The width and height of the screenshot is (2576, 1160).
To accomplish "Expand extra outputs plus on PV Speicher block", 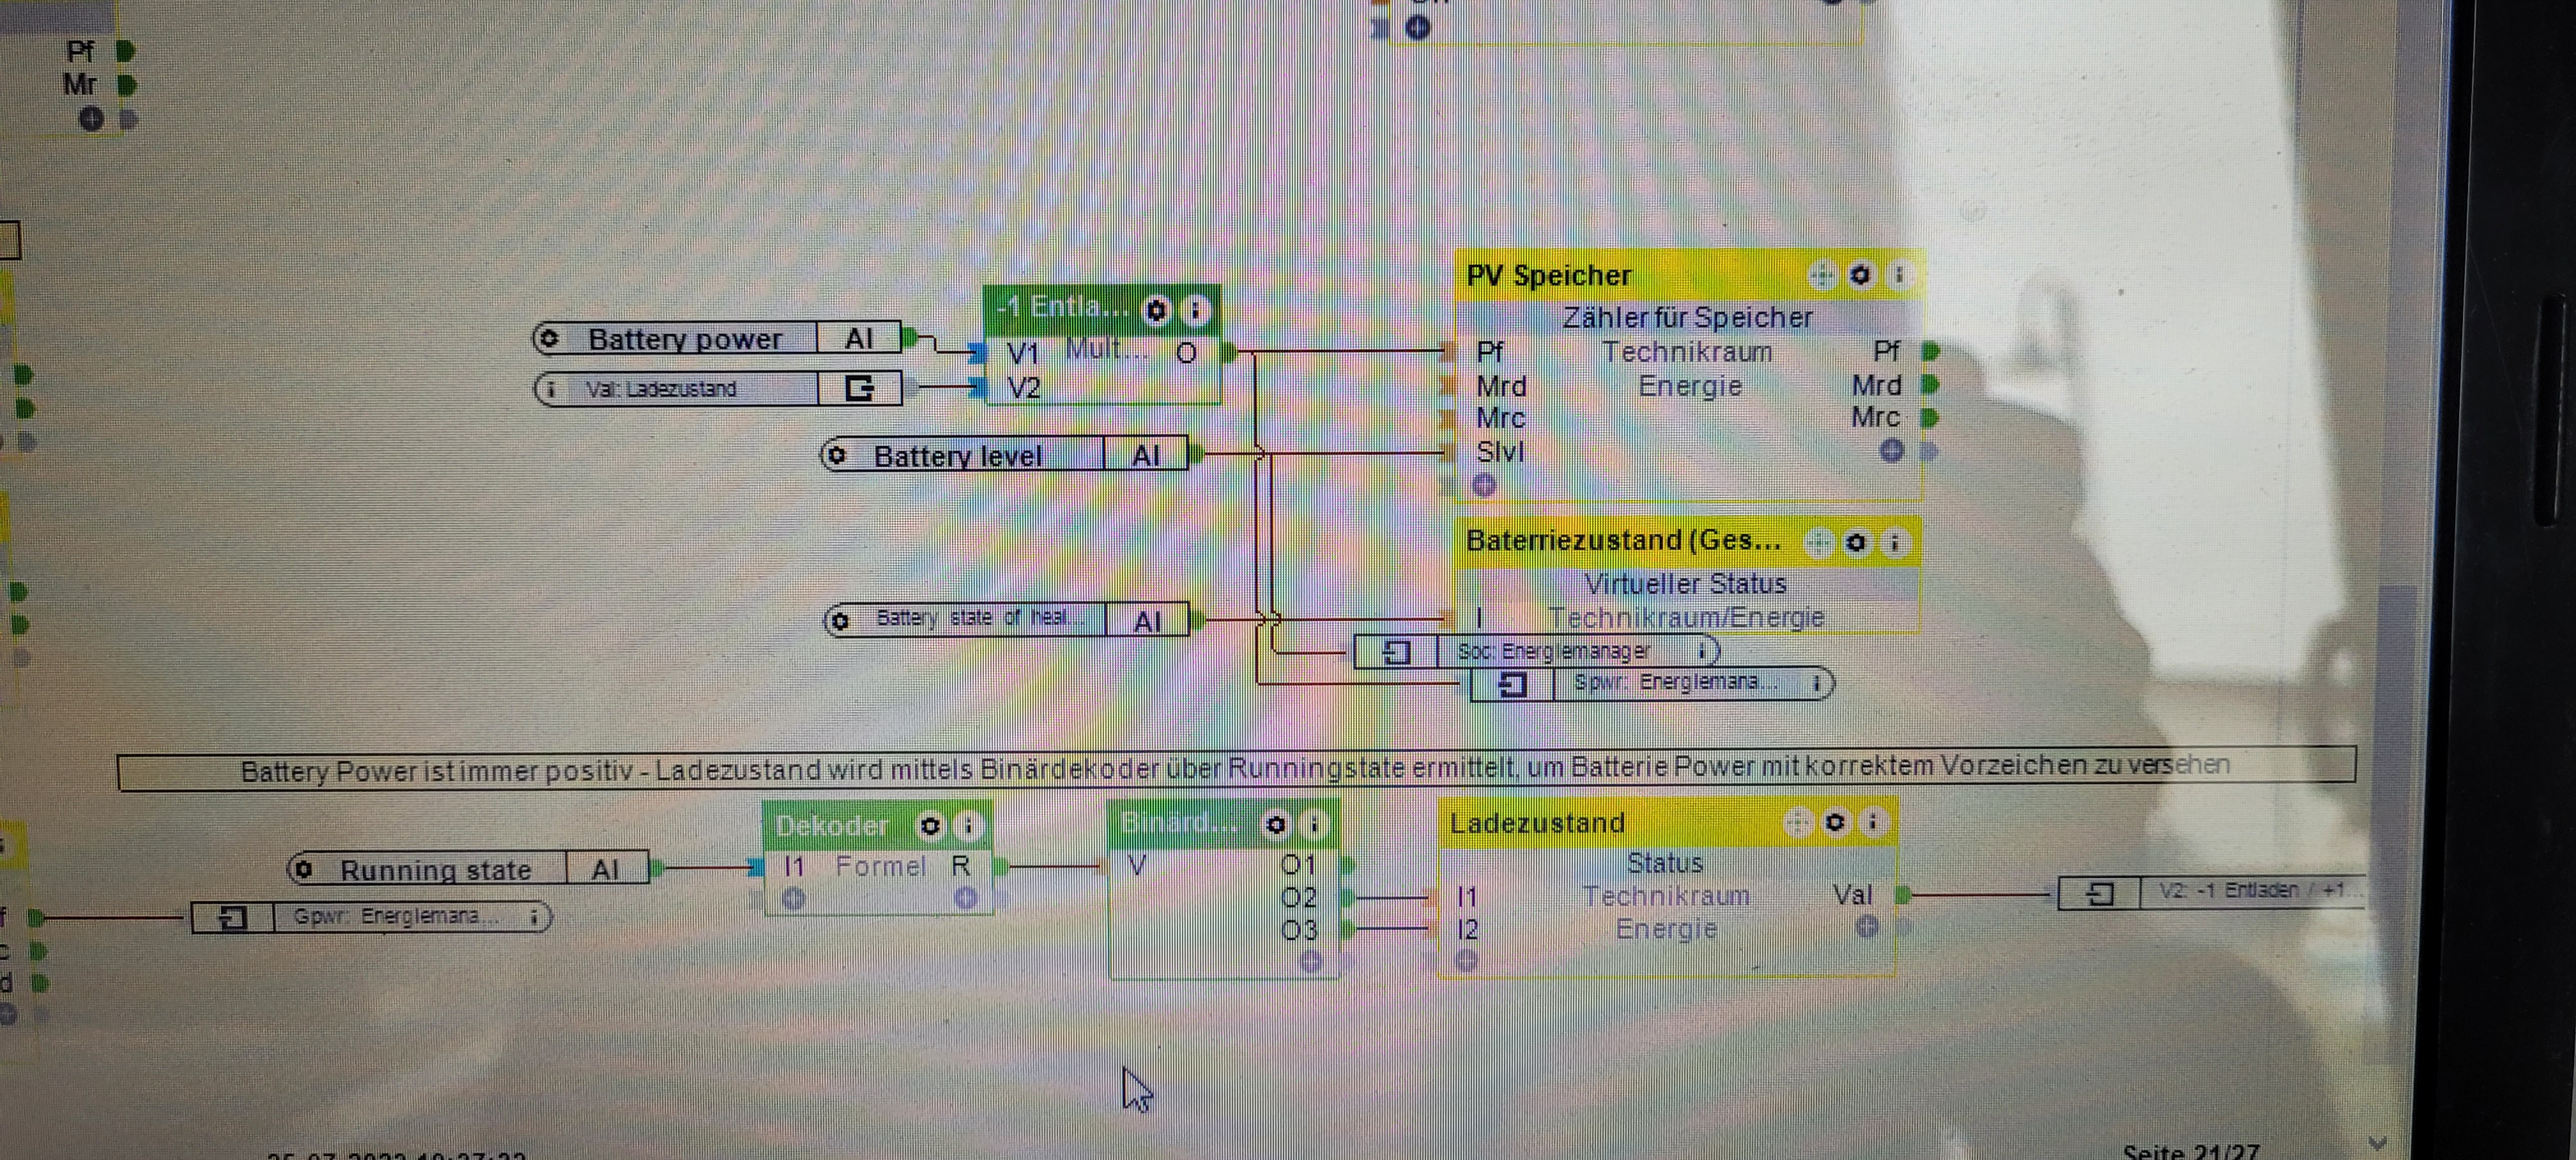I will [1891, 451].
